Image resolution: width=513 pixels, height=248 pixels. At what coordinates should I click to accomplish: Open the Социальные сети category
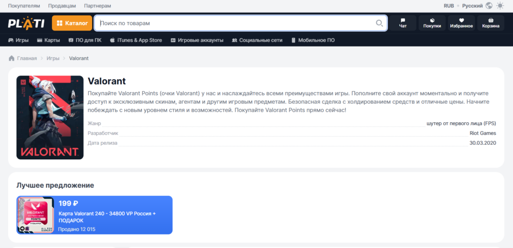pos(257,40)
